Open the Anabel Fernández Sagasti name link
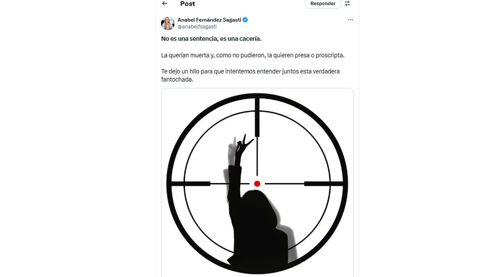The image size is (493, 277). (209, 20)
